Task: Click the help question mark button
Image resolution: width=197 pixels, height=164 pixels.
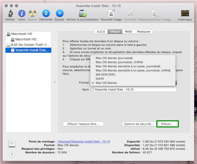Action: click(12, 155)
